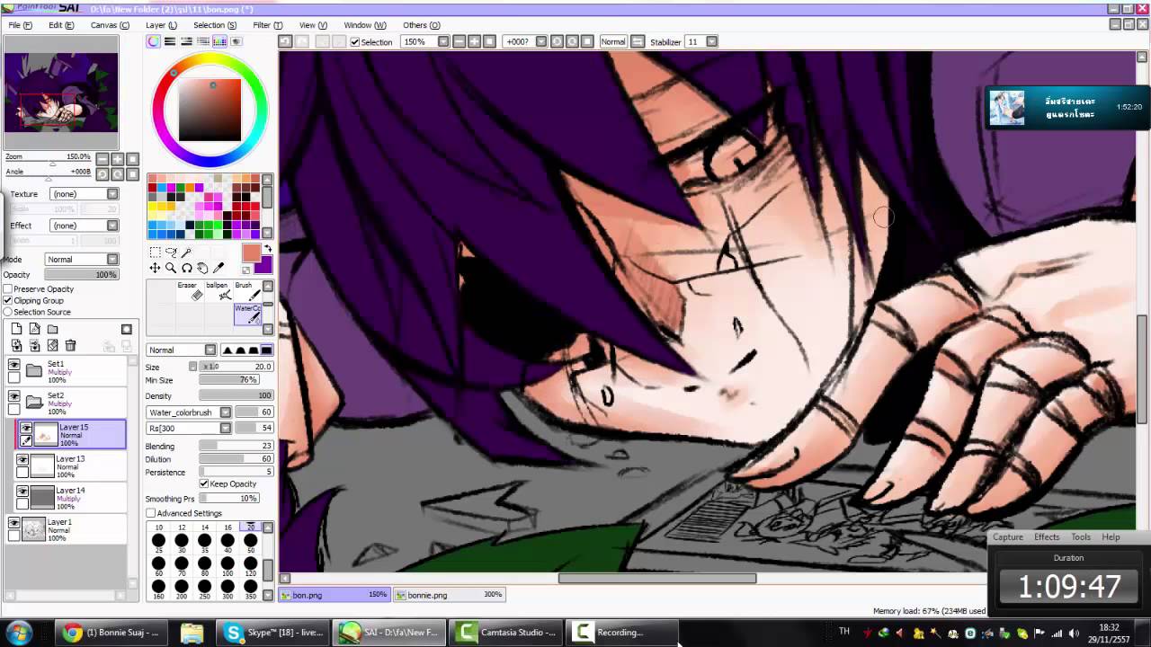This screenshot has width=1151, height=647.
Task: Disable the Clipping Group checkbox
Action: pyautogui.click(x=8, y=301)
